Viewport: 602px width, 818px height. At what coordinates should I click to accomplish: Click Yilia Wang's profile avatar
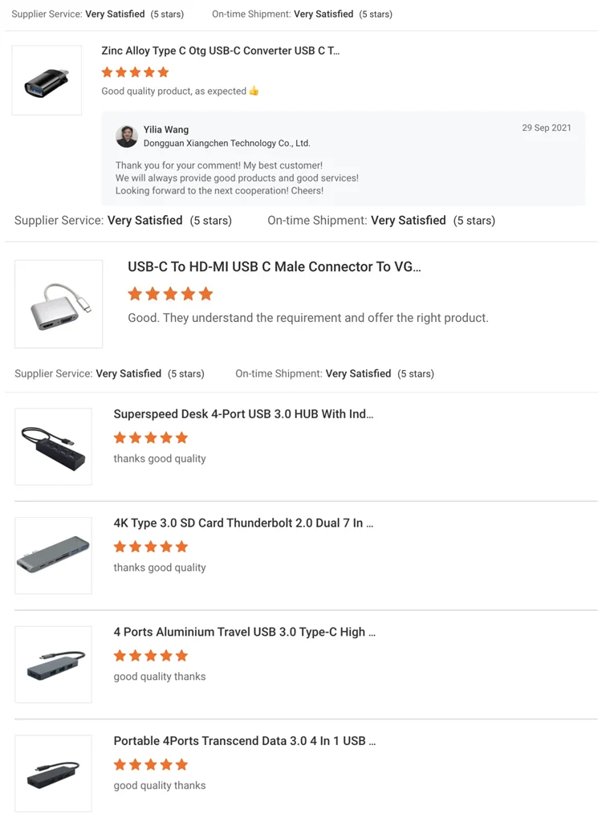coord(127,136)
